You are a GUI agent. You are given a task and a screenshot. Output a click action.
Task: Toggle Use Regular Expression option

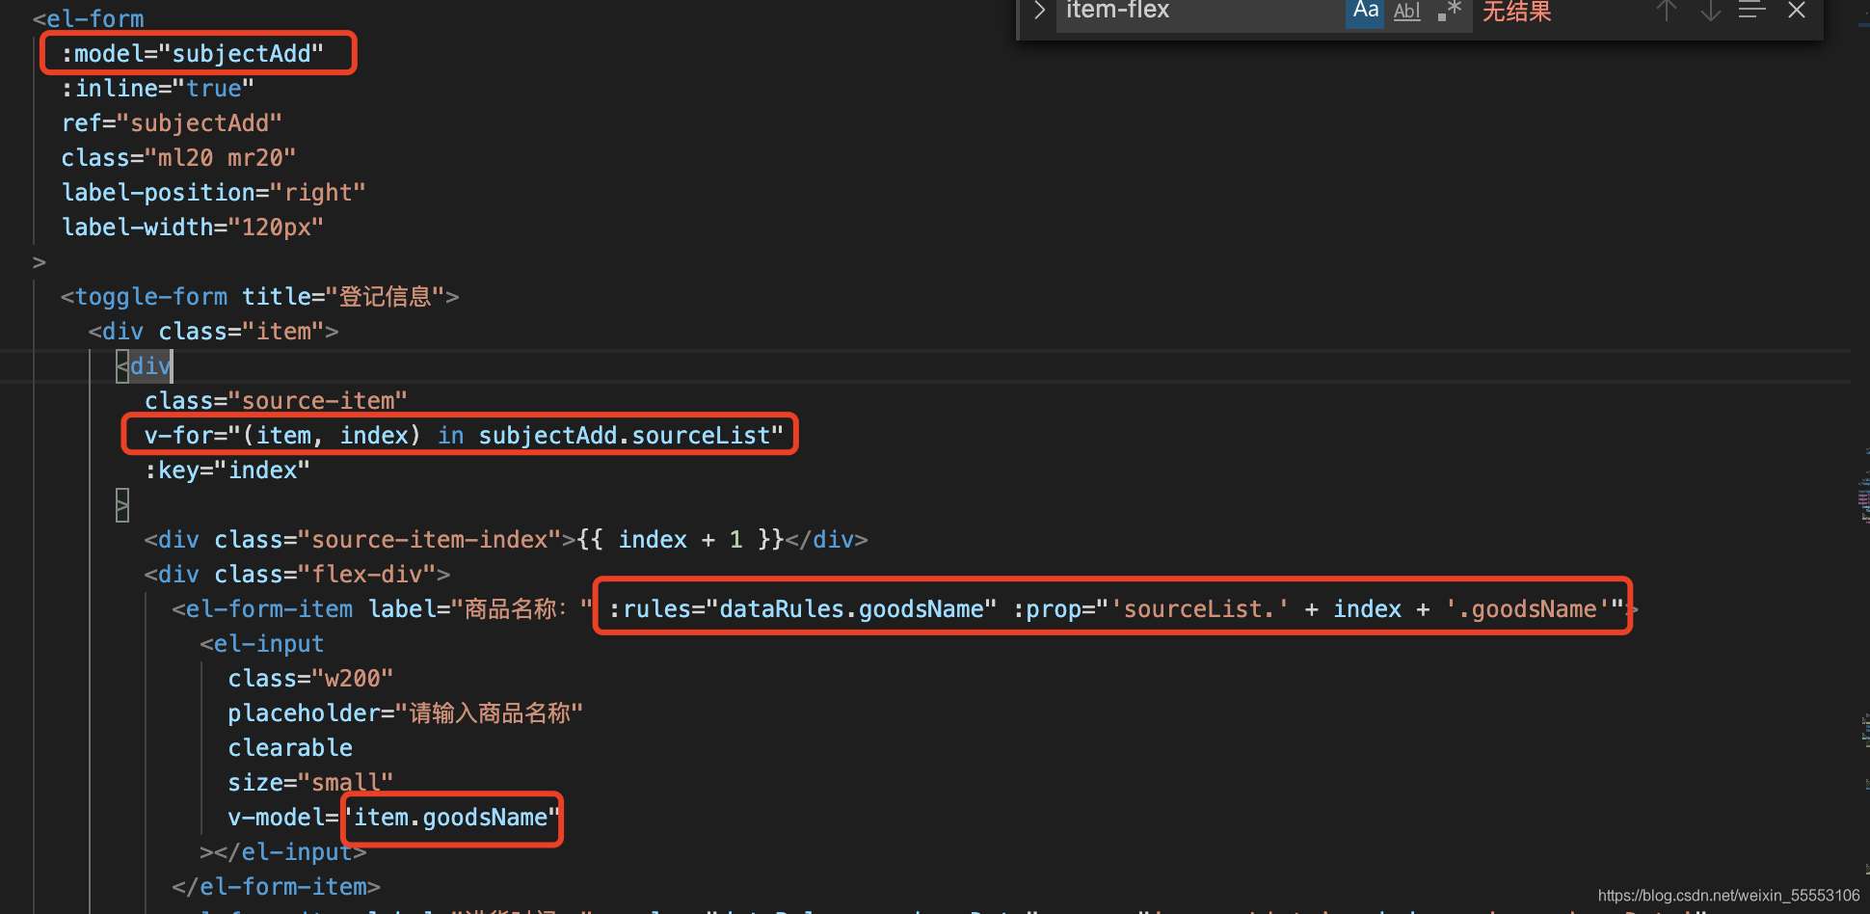point(1450,12)
